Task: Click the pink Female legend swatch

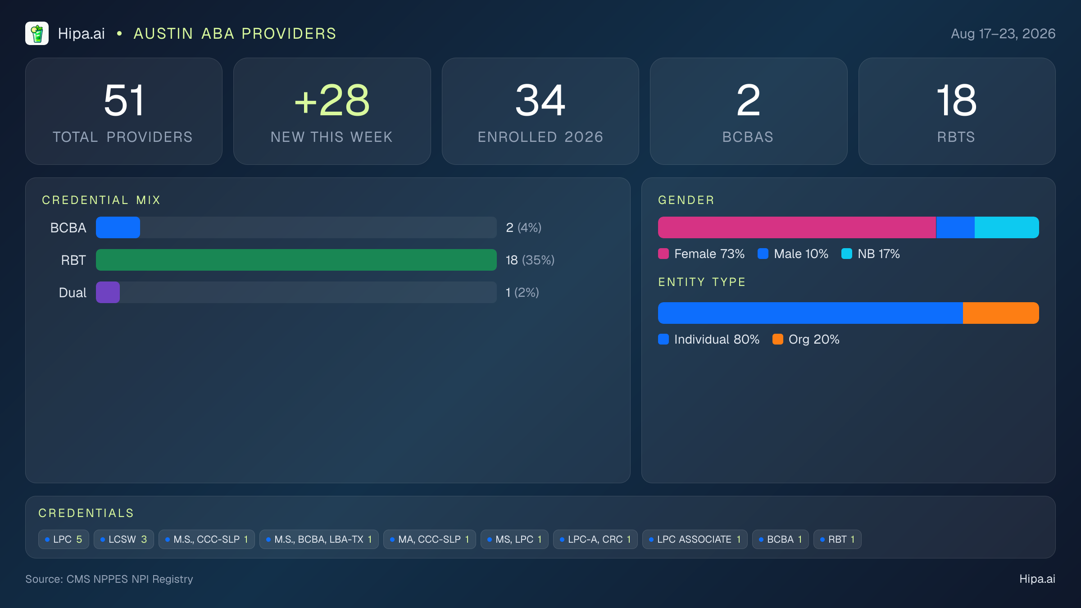Action: coord(663,254)
